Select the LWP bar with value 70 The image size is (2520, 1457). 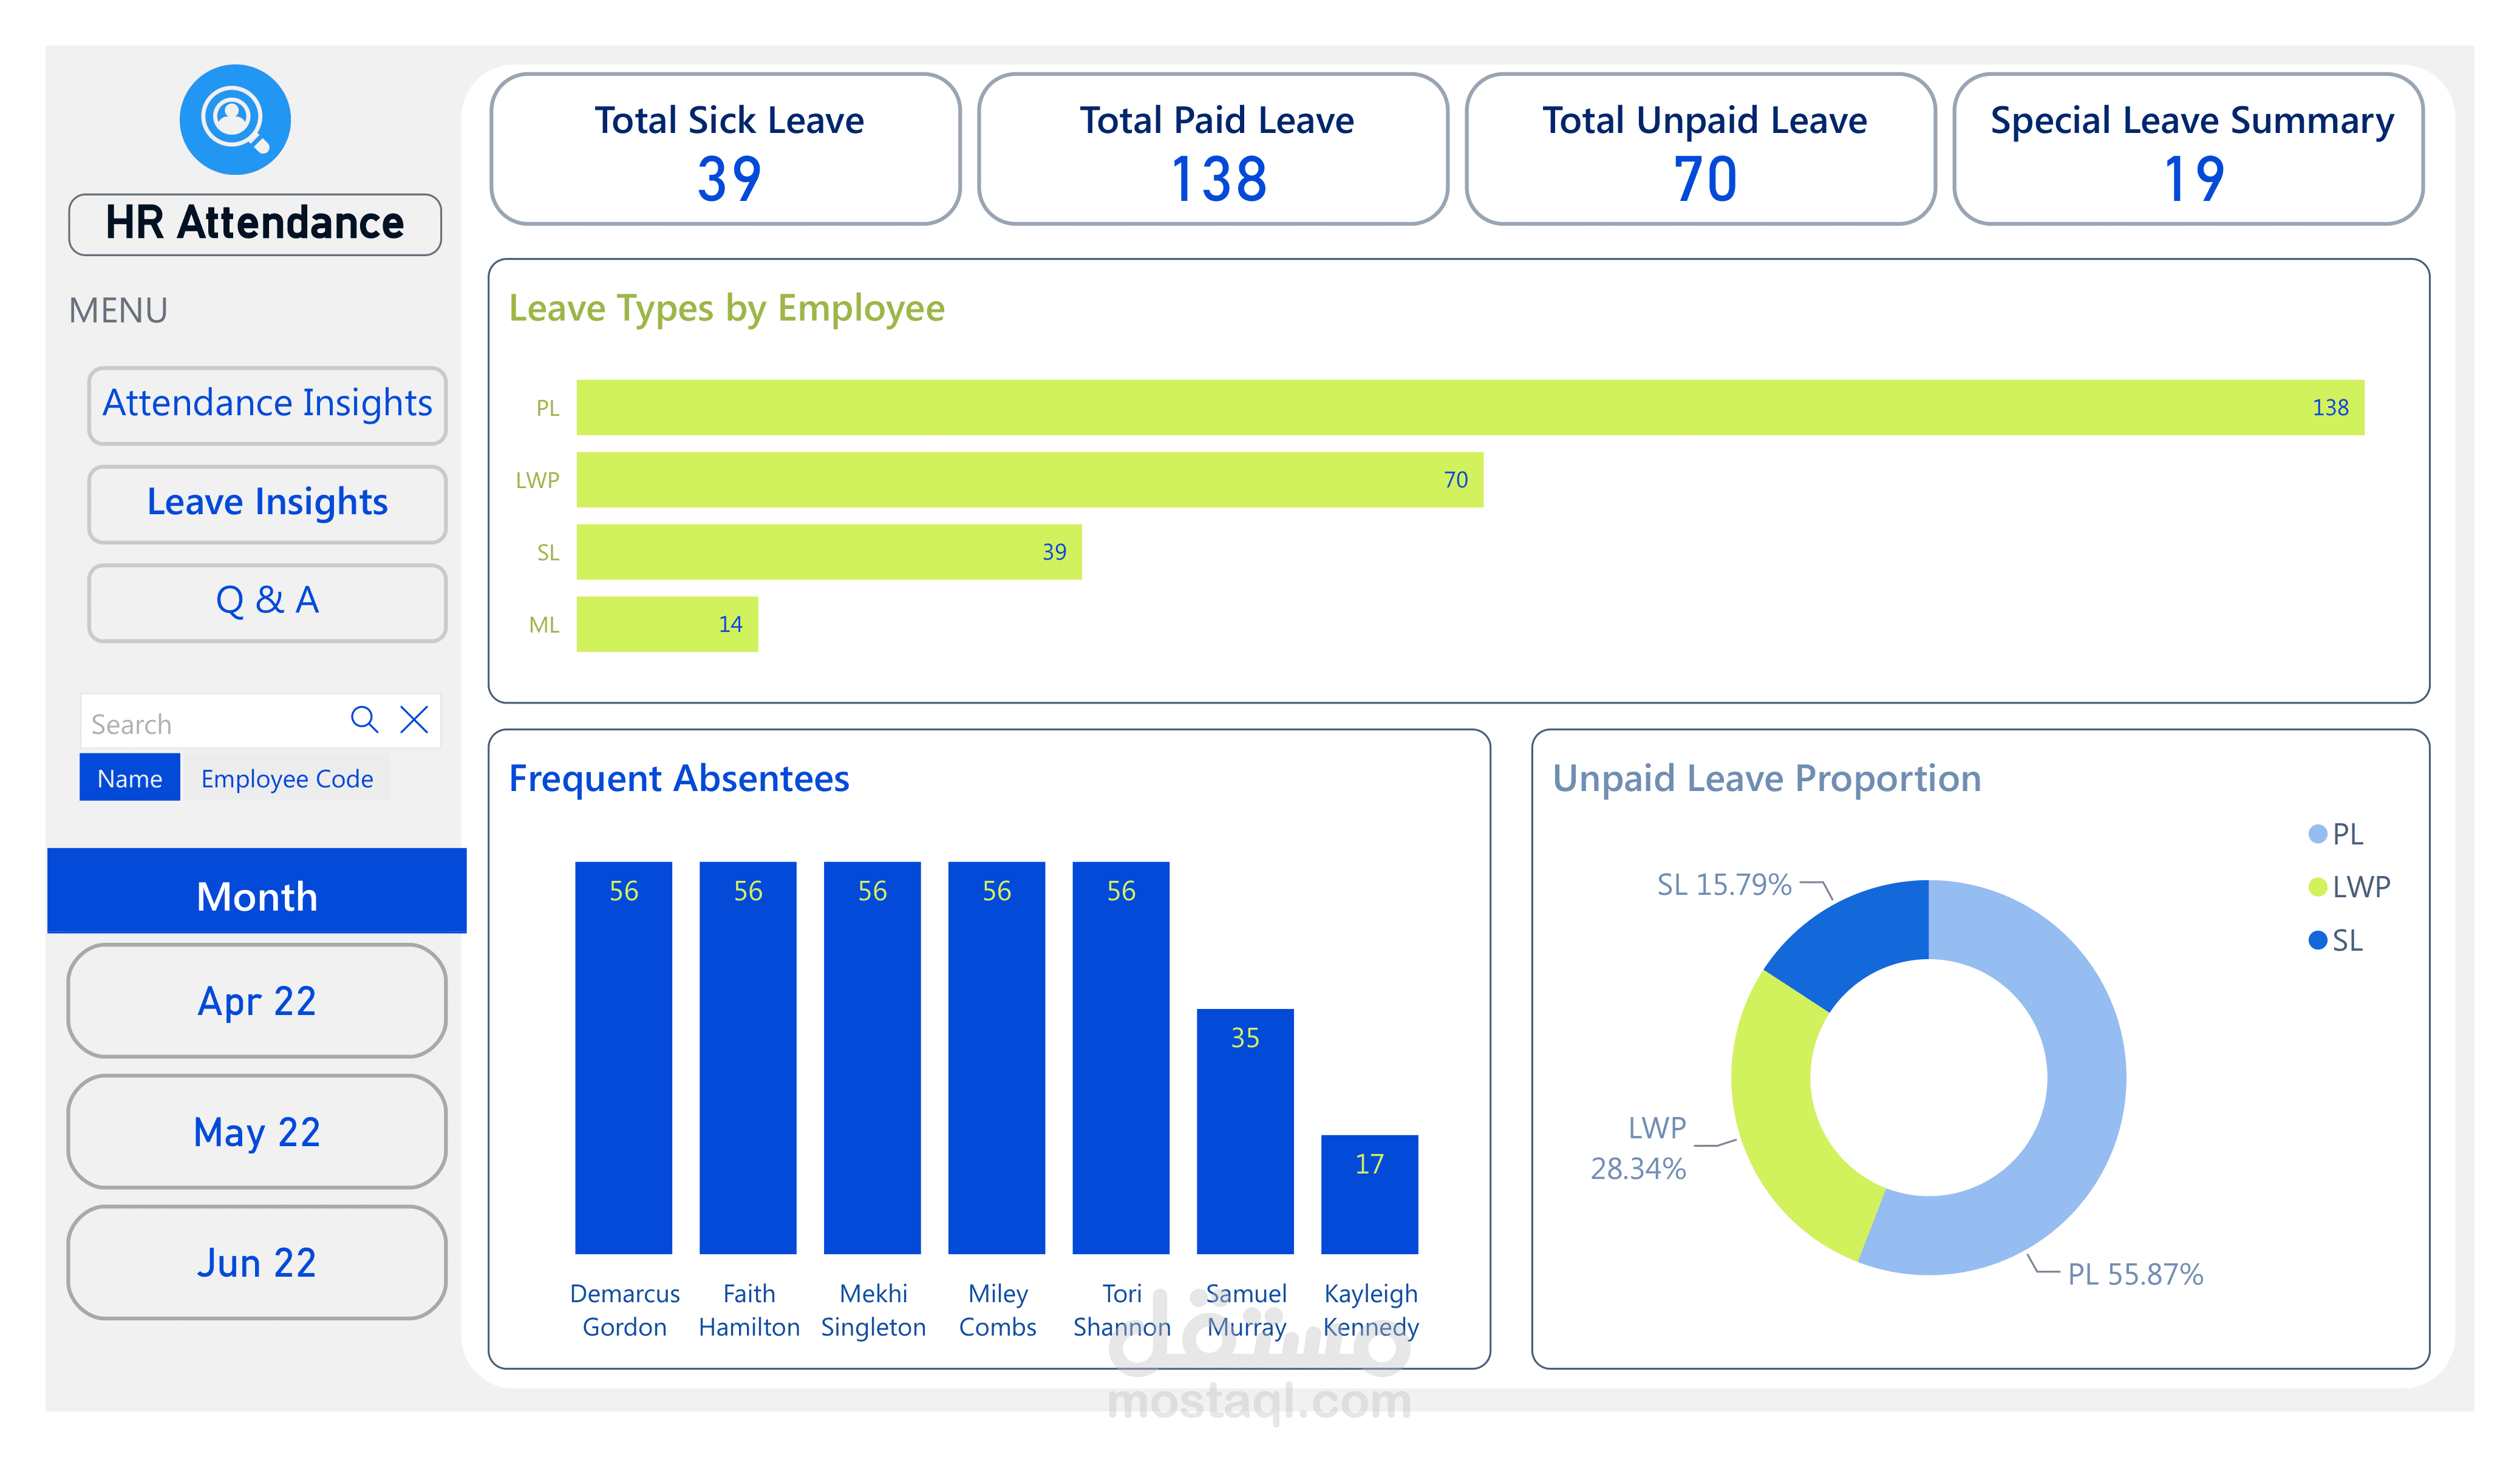click(x=1030, y=480)
